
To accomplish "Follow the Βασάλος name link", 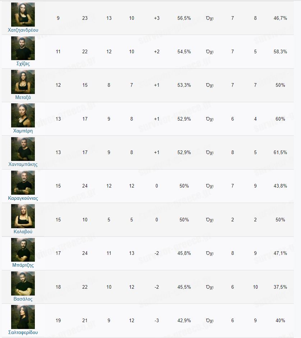I will pos(23,299).
